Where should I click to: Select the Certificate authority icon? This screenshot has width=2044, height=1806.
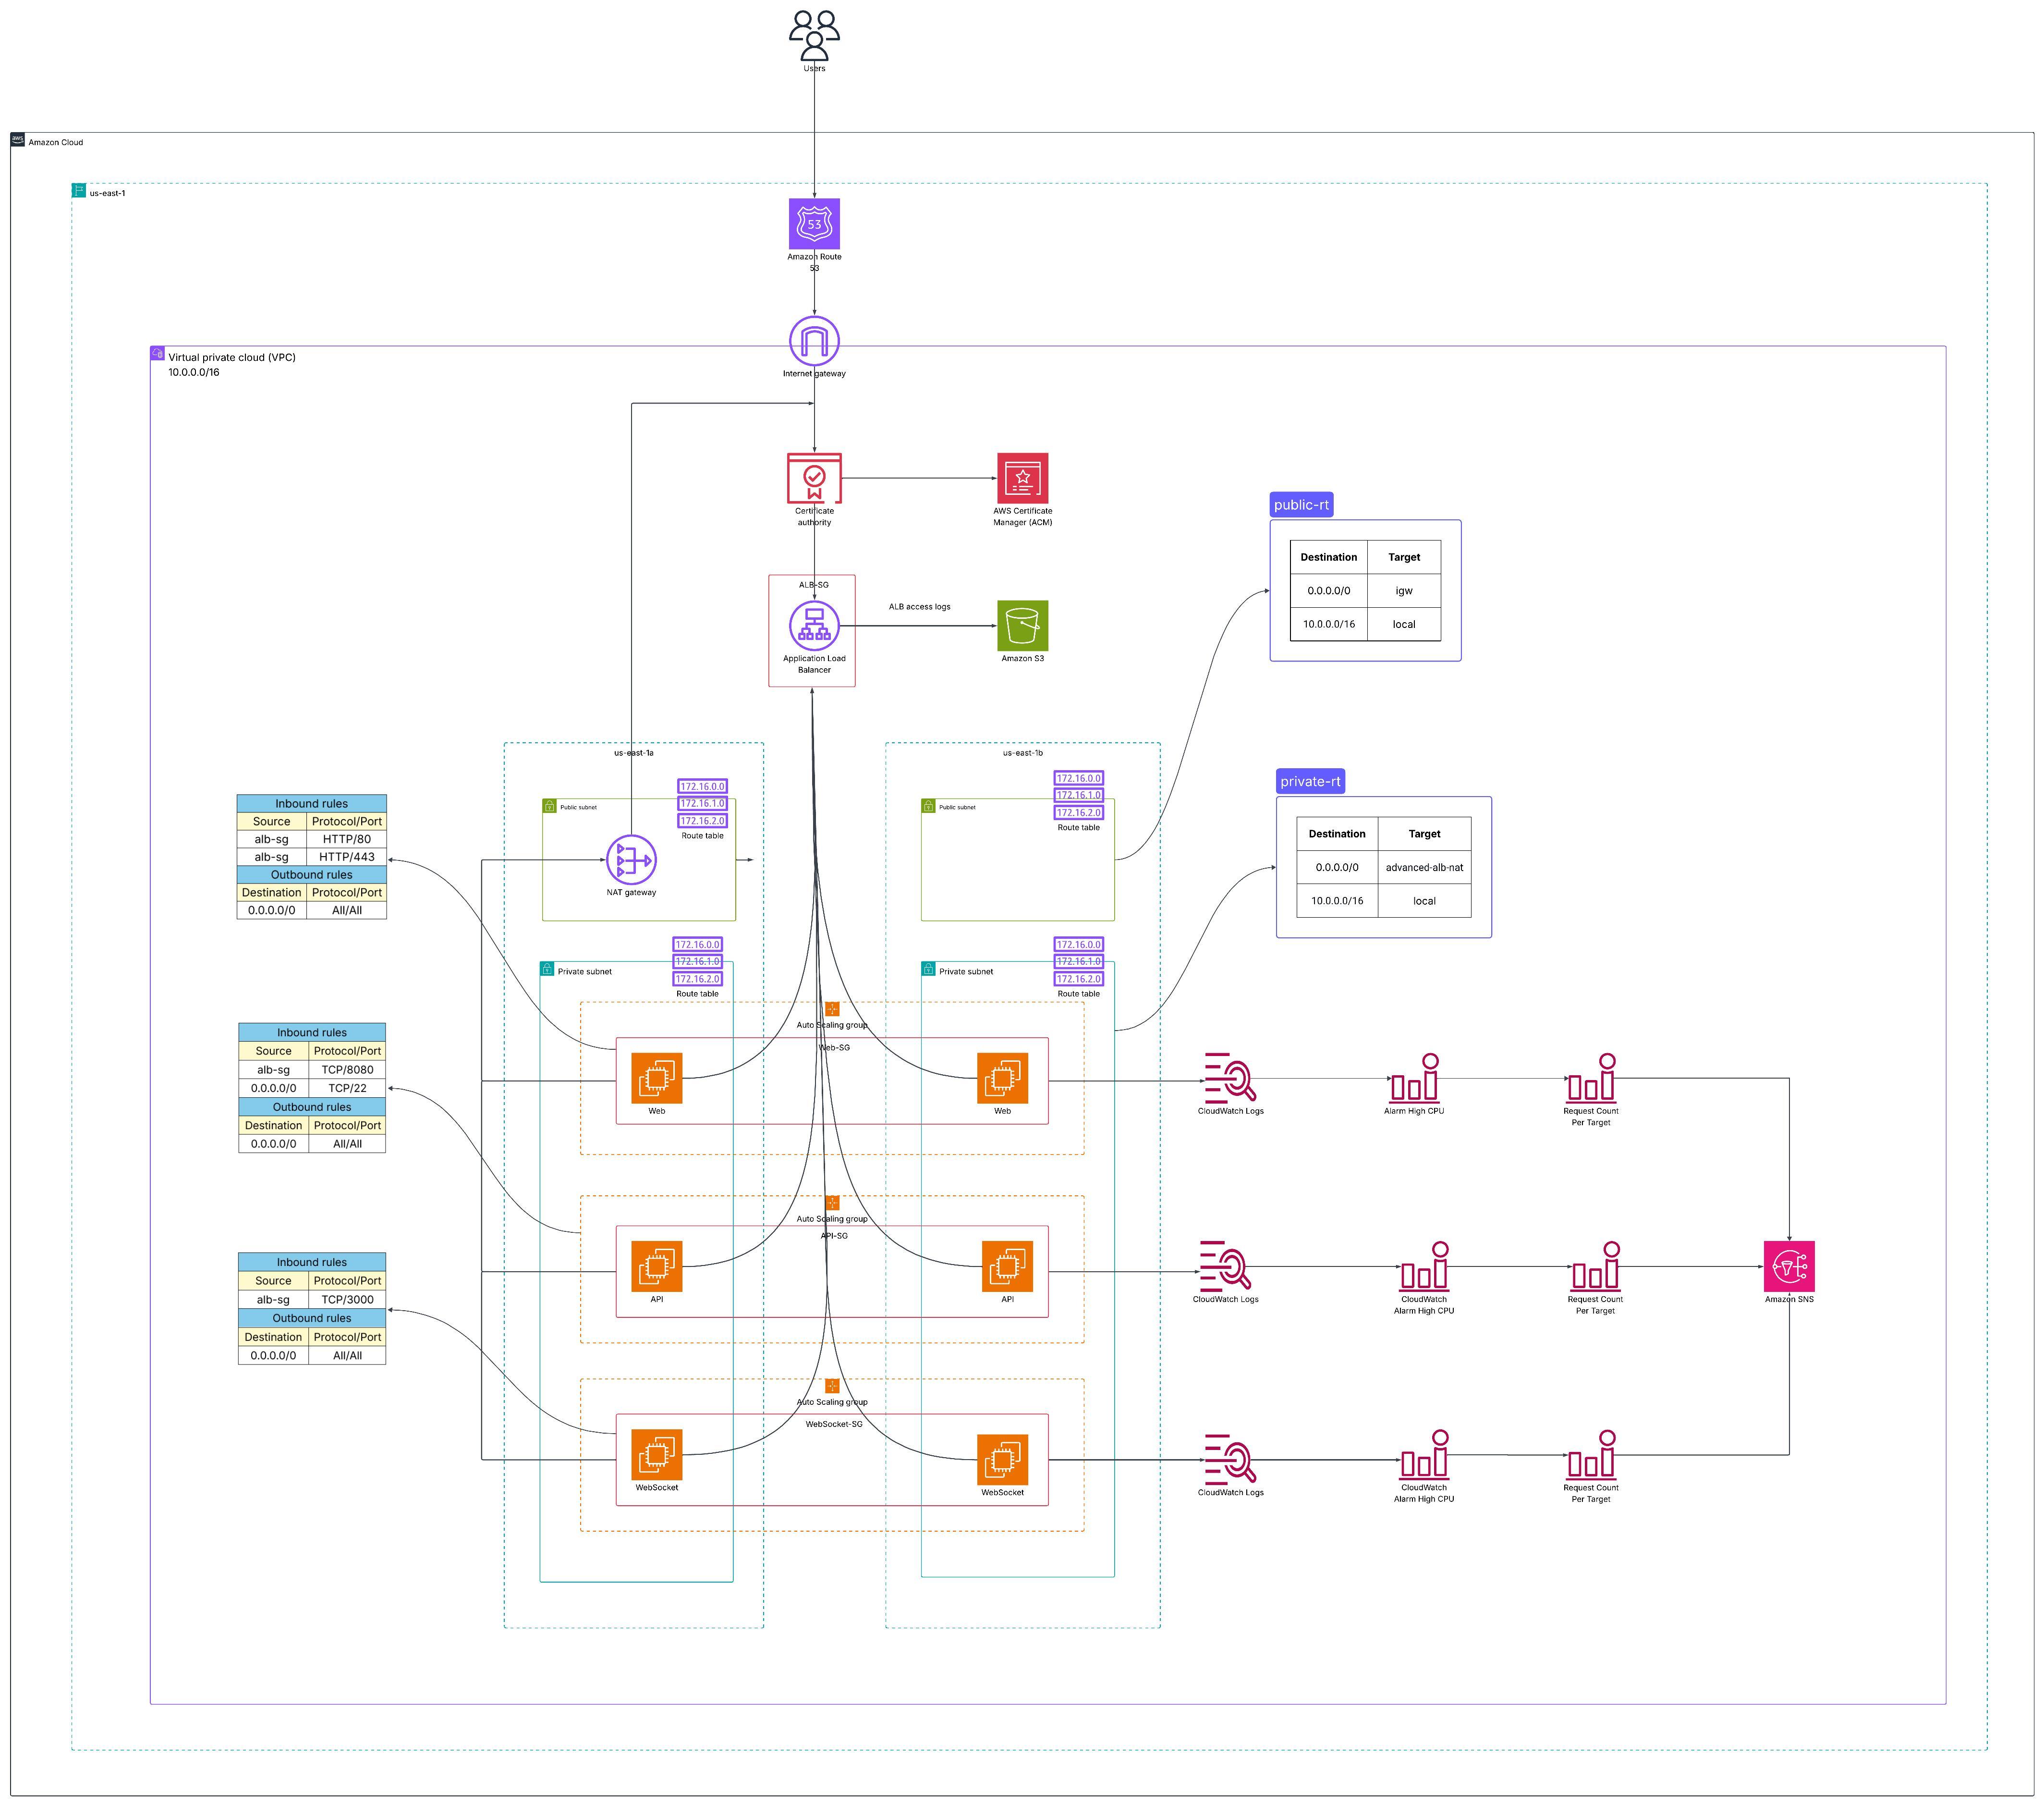pyautogui.click(x=814, y=478)
